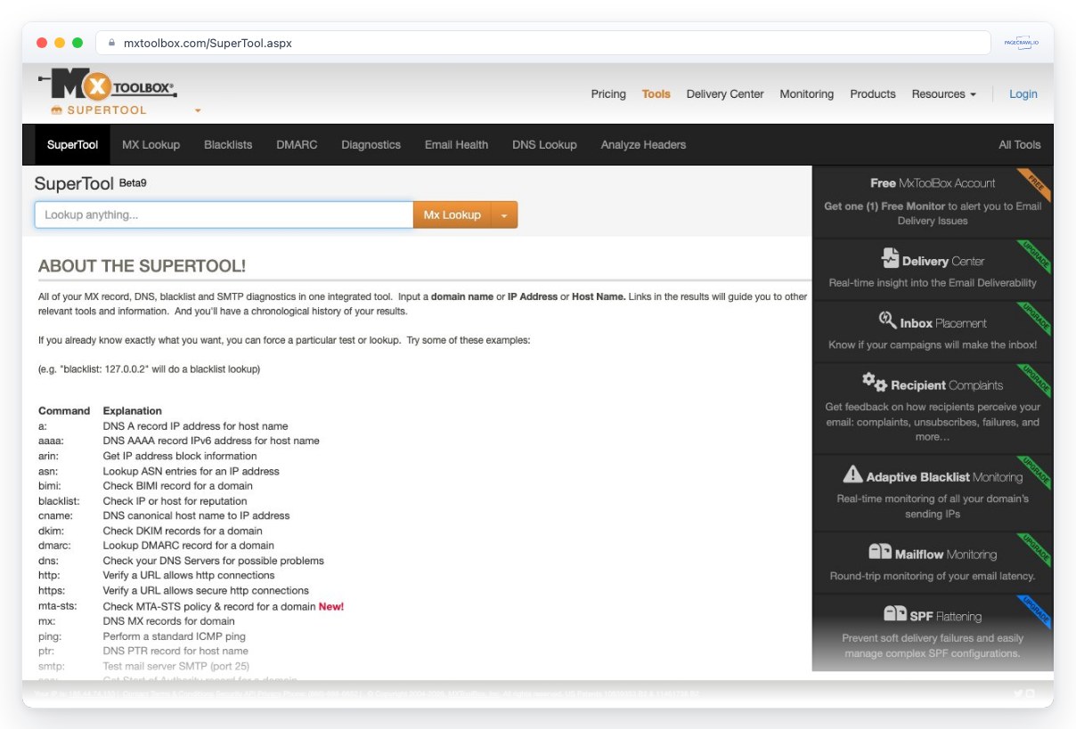Focus the 'Lookup anything...' input field
The width and height of the screenshot is (1076, 729).
click(224, 215)
